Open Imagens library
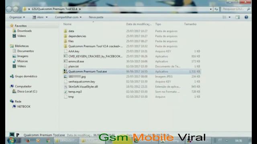The width and height of the screenshot is (257, 144). pos(23,56)
